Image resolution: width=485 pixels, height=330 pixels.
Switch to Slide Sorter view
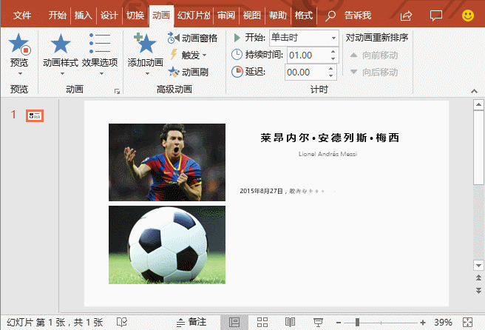pos(262,322)
